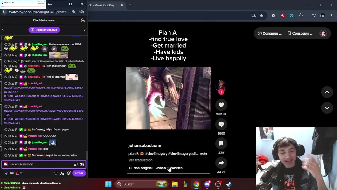Open the creator name johansebastienn
Viewport: 337px width, 190px height.
pos(145,145)
